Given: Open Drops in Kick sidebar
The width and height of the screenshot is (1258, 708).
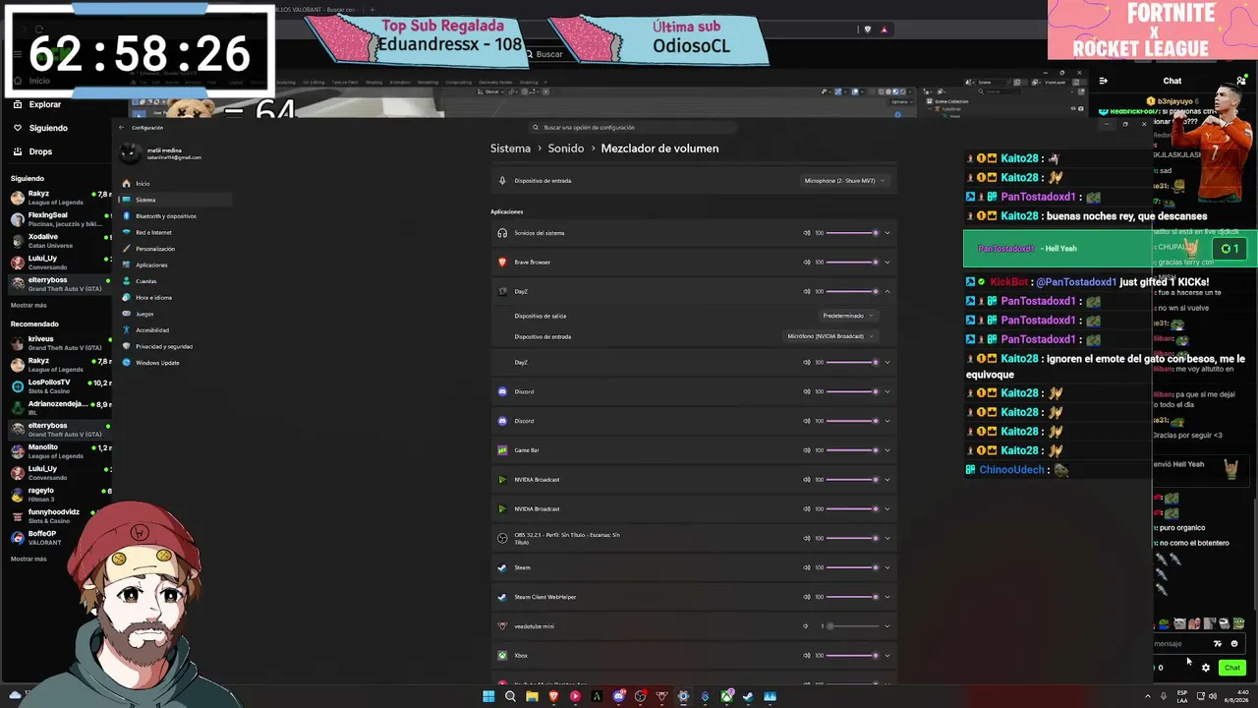Looking at the screenshot, I should pyautogui.click(x=32, y=151).
